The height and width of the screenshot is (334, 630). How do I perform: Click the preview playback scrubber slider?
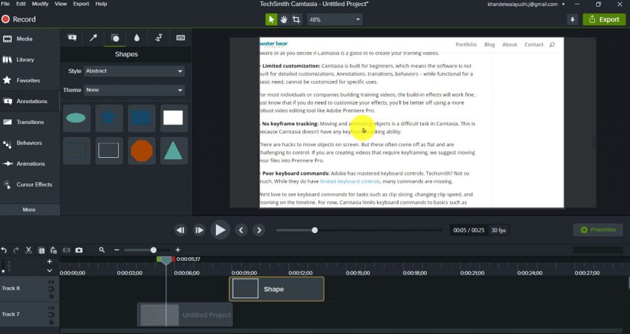coord(314,230)
